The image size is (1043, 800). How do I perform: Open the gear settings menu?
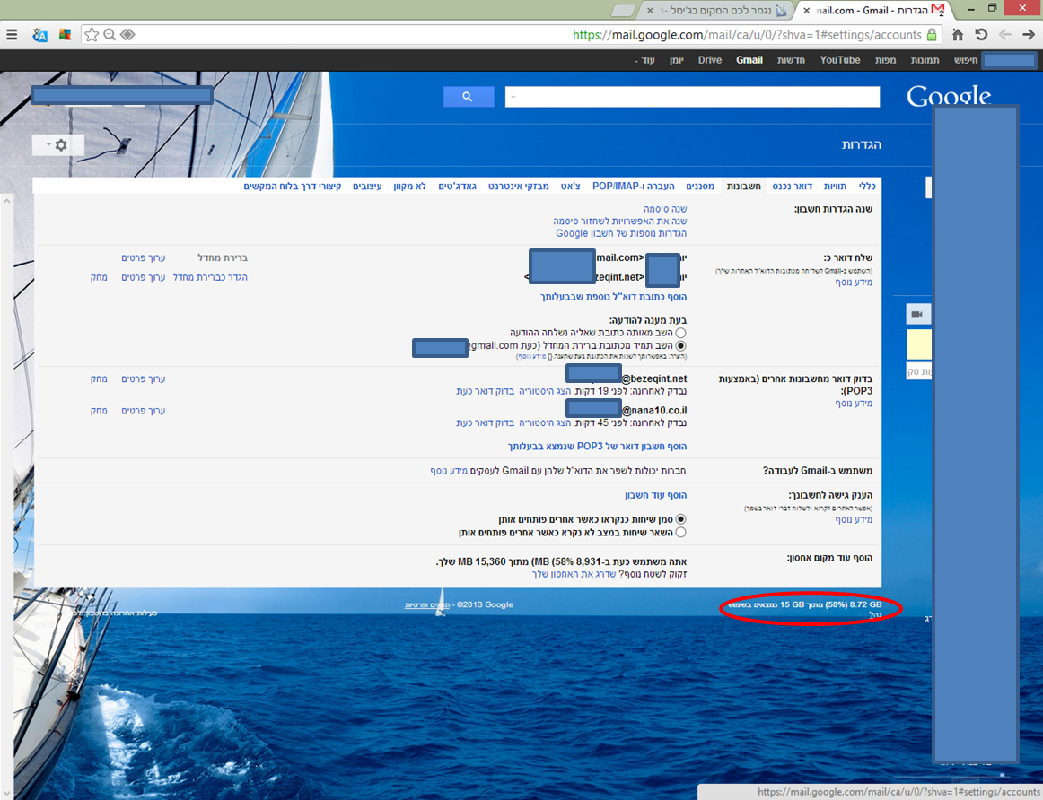pyautogui.click(x=57, y=145)
